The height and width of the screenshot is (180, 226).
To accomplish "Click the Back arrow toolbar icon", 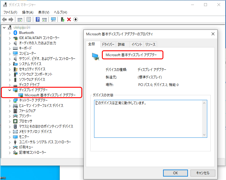I will (x=4, y=19).
